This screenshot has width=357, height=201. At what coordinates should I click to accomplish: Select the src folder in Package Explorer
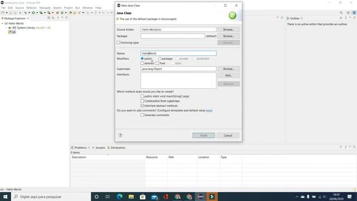[x=12, y=32]
